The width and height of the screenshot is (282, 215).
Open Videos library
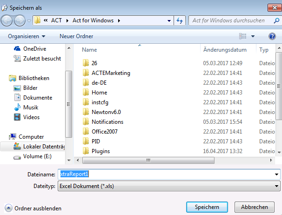27,117
